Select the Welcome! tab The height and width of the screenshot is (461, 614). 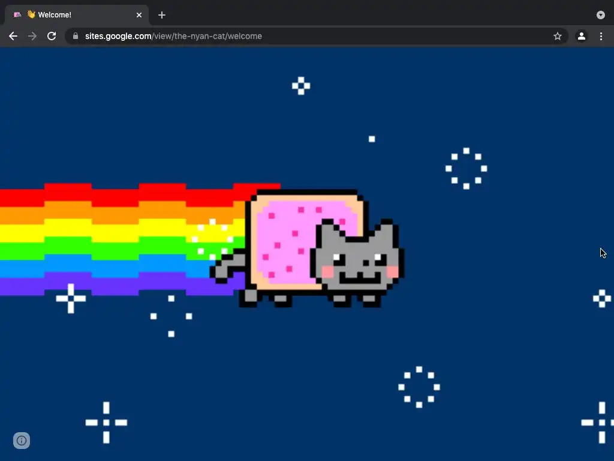click(76, 15)
